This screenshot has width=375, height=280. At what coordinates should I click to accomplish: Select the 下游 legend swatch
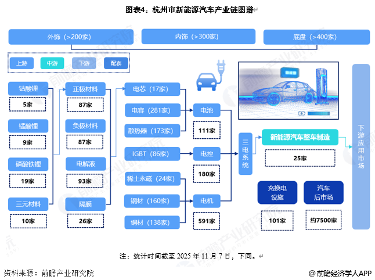(x=84, y=63)
